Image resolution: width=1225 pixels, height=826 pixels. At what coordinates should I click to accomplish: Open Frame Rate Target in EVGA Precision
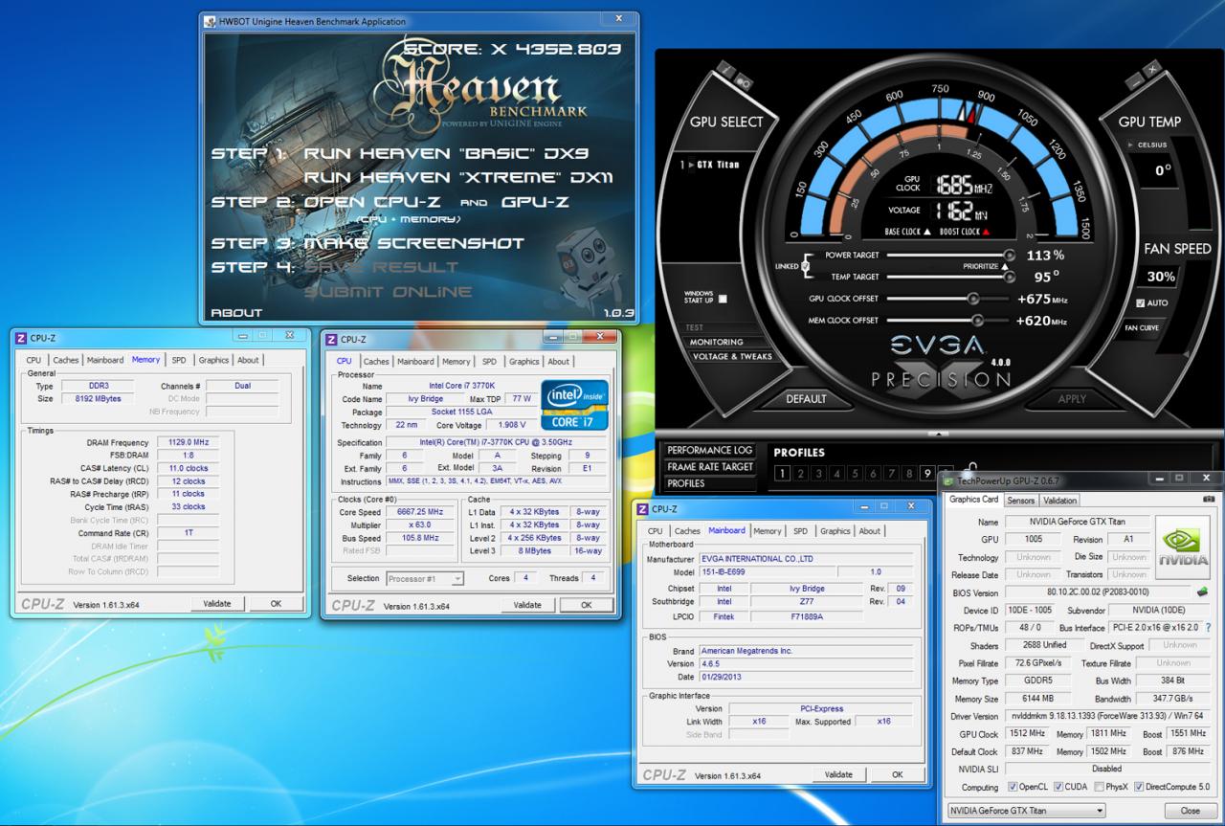[710, 467]
